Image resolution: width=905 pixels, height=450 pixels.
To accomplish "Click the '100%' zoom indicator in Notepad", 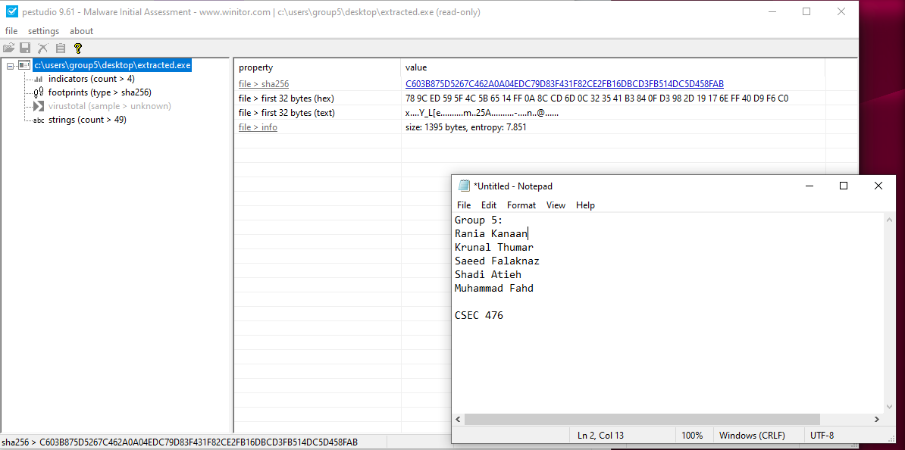I will tap(693, 436).
